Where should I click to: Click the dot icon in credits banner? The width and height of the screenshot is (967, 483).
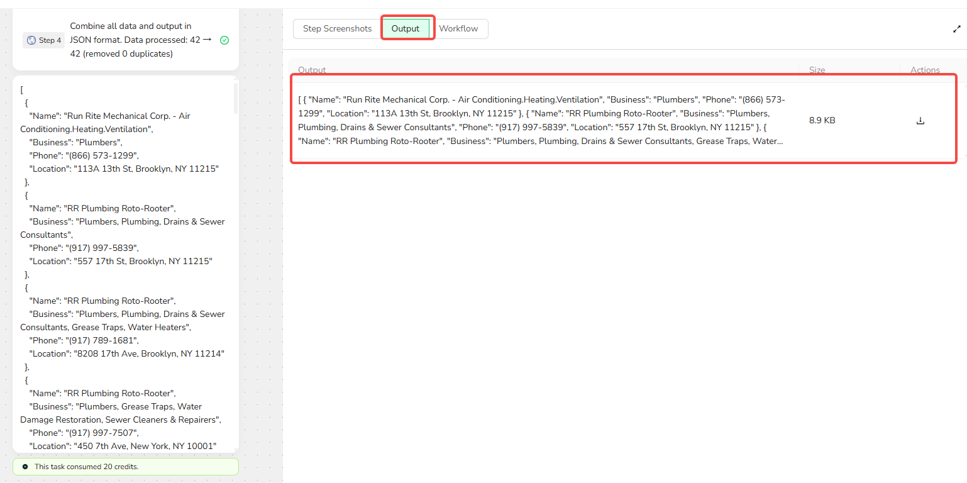(25, 467)
